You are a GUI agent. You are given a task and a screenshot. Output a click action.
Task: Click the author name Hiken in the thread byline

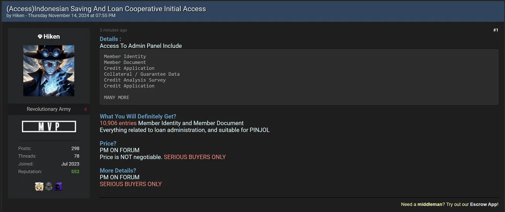(18, 16)
